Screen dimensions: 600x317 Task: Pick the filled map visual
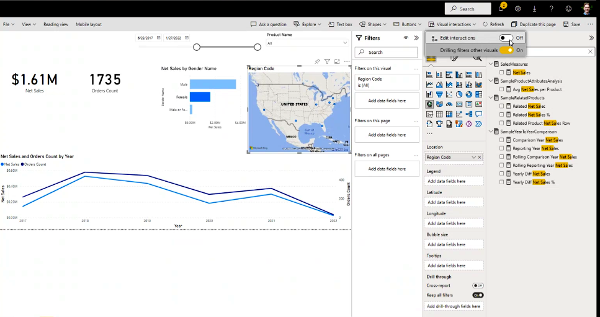point(439,104)
